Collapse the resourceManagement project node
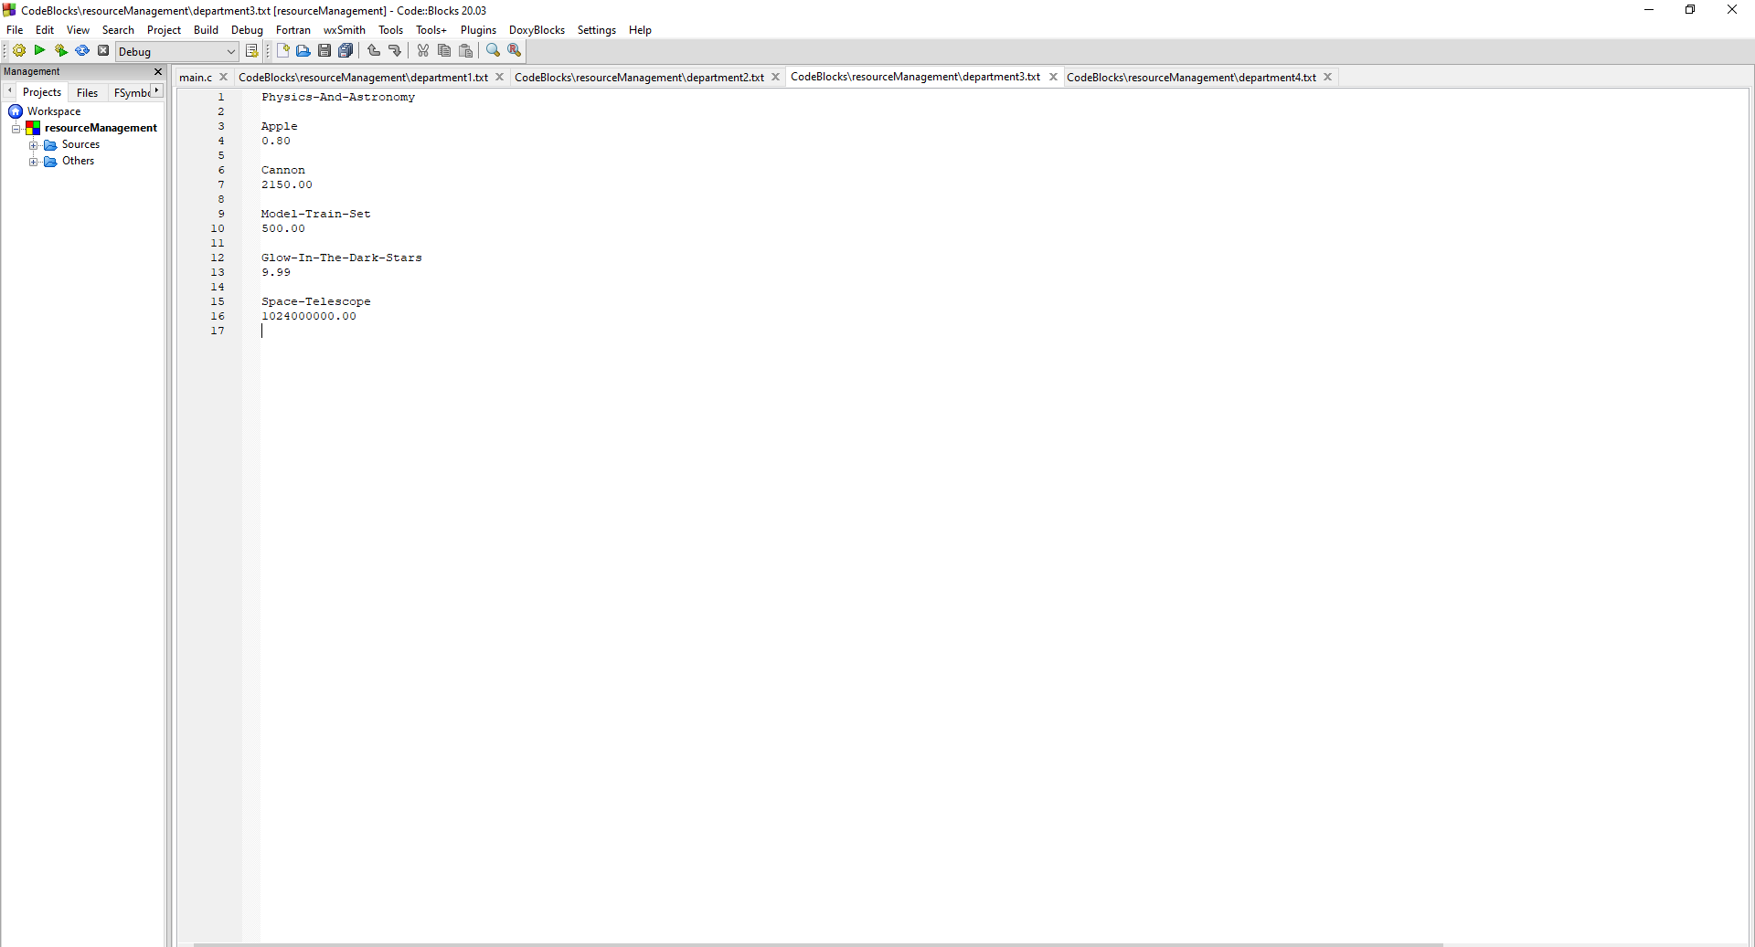 point(16,128)
